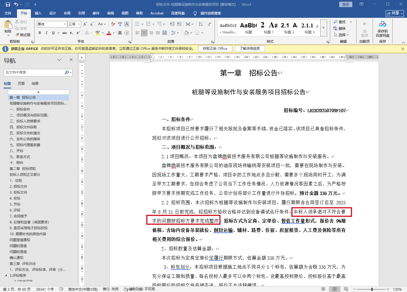Screen dimensions: 407x292
Task: Click the 获取正版 Office button
Action: pyautogui.click(x=215, y=49)
